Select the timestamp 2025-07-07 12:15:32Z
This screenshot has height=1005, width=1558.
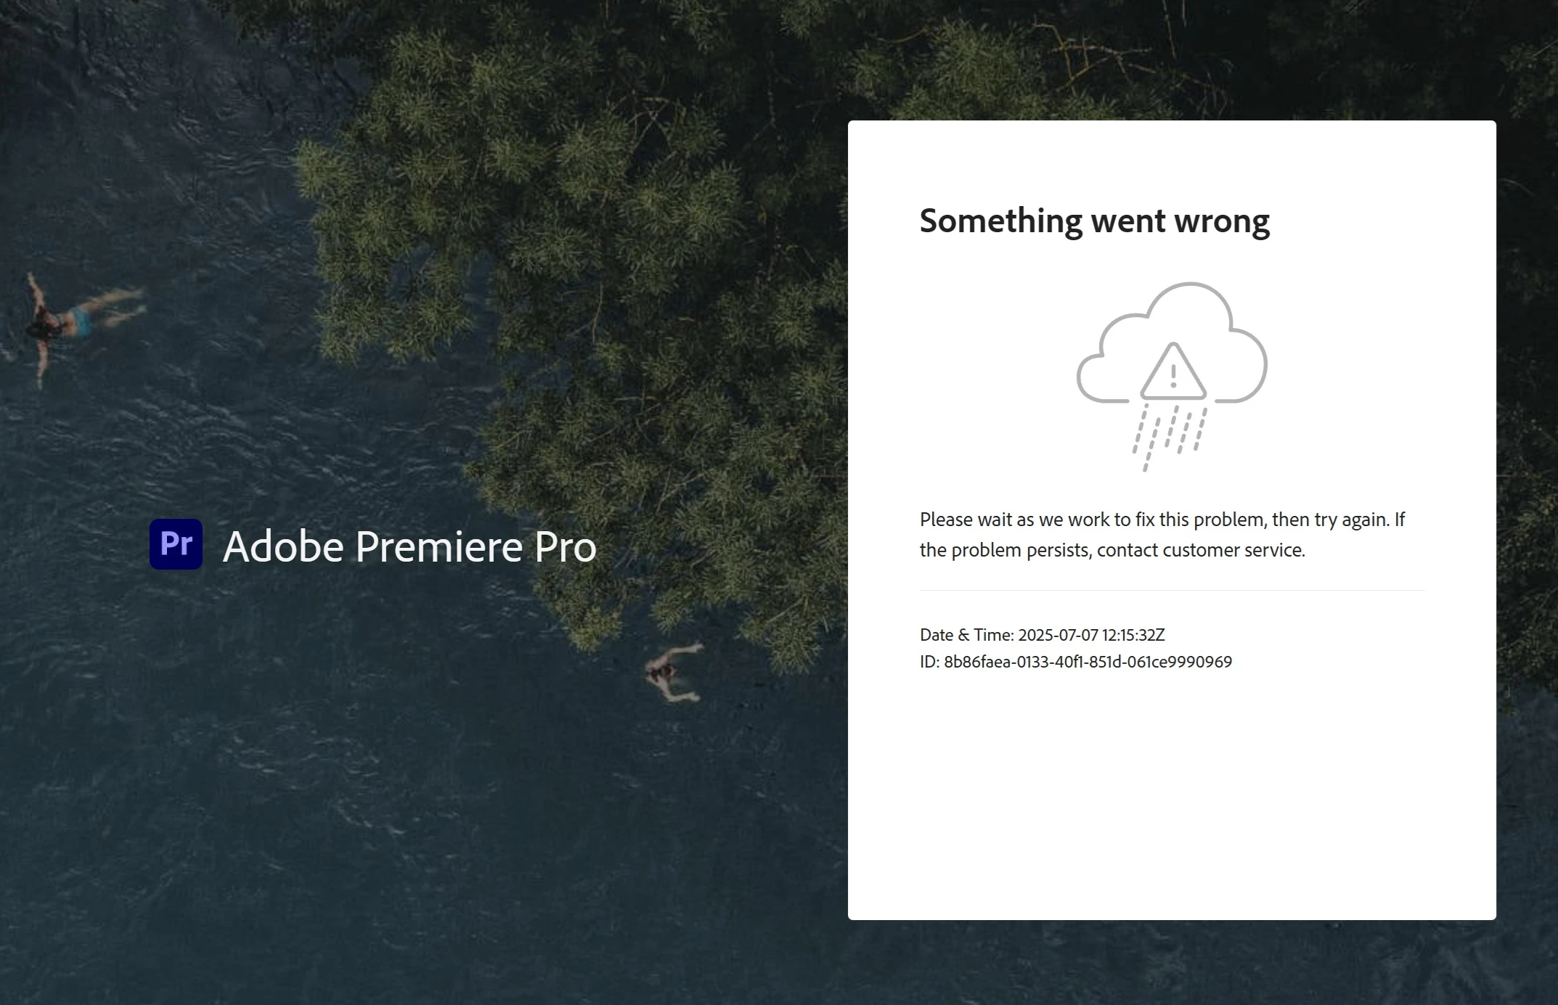pyautogui.click(x=1091, y=635)
